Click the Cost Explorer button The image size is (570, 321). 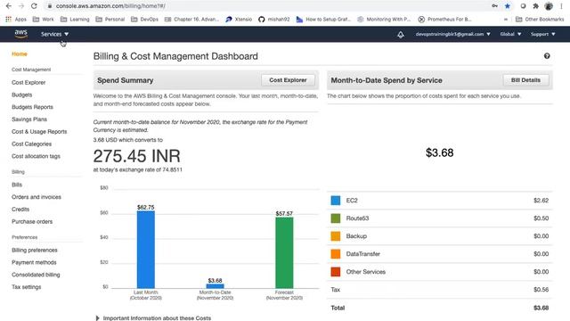[288, 80]
